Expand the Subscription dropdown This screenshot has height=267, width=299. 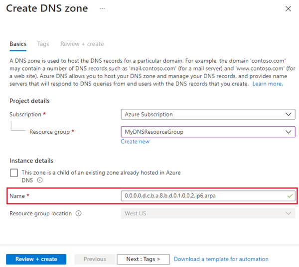(x=208, y=114)
